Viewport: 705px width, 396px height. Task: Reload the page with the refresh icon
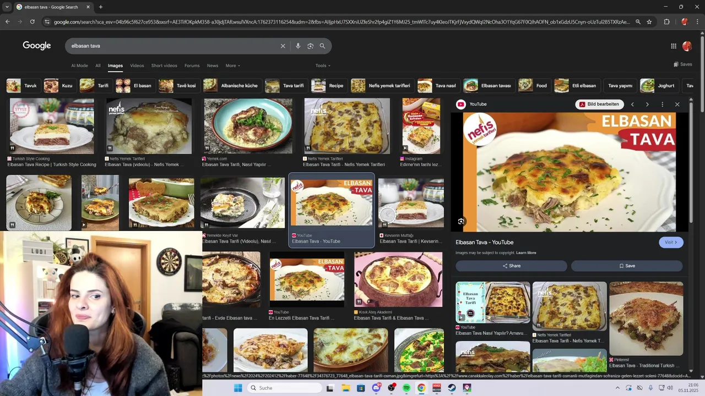click(x=32, y=22)
